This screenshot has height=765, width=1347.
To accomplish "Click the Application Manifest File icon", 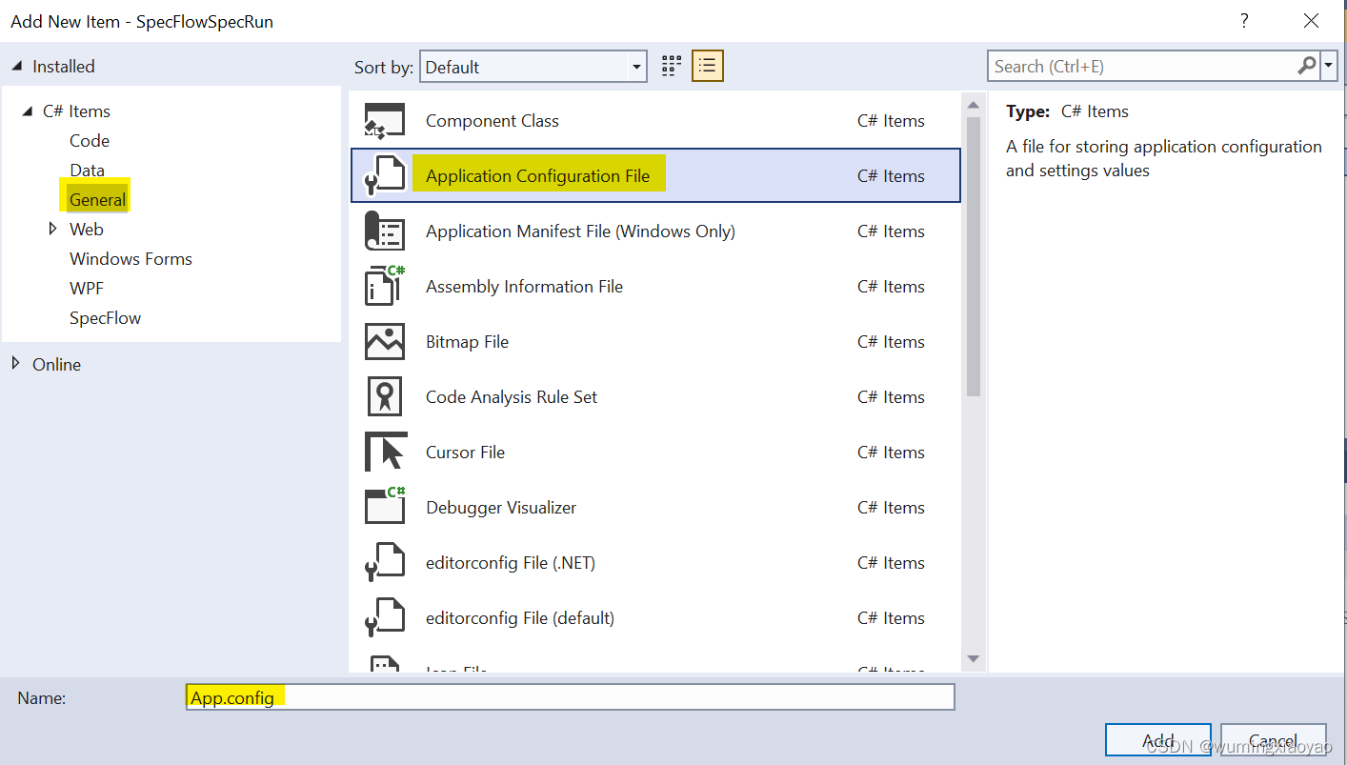I will point(385,232).
